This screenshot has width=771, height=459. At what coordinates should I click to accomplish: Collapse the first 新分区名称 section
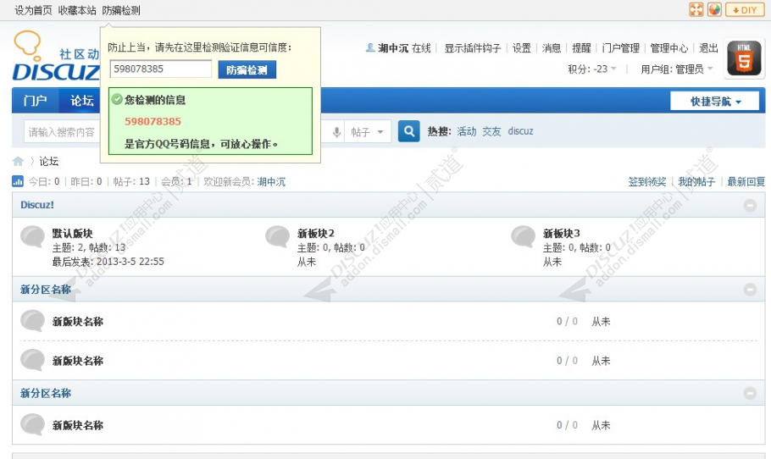coord(750,290)
